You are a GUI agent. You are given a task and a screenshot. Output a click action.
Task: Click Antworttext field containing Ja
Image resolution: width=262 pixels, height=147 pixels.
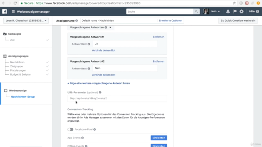[x=125, y=44]
